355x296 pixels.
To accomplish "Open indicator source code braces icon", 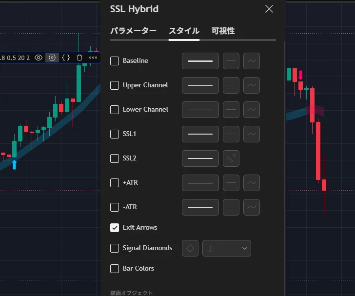I will click(x=66, y=58).
